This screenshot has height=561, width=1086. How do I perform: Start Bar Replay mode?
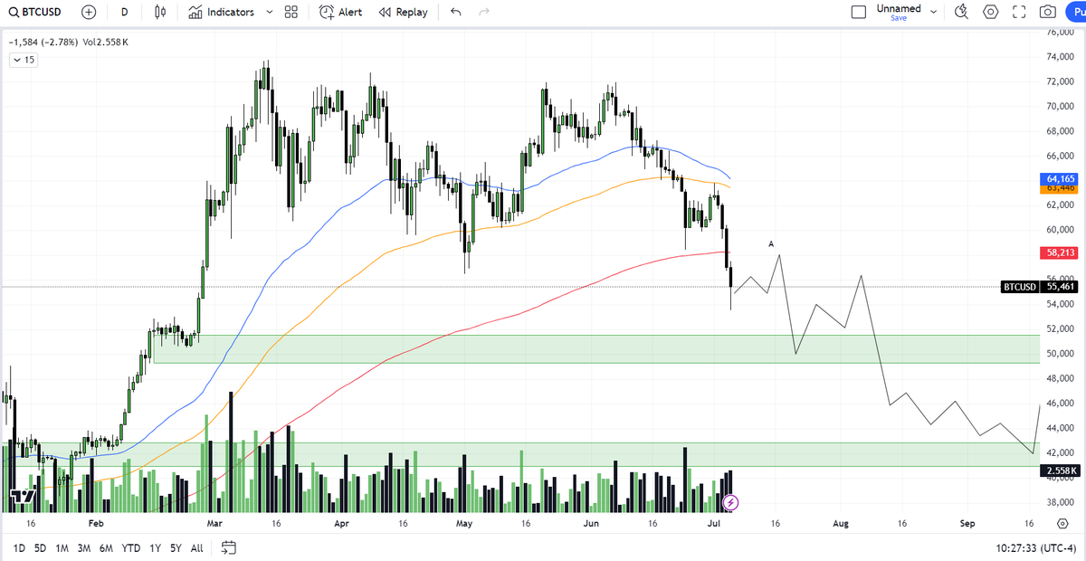coord(403,13)
